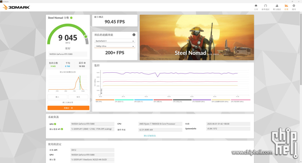
Task: Click the 2025-06-01 01:42 time field
Action: [228, 124]
